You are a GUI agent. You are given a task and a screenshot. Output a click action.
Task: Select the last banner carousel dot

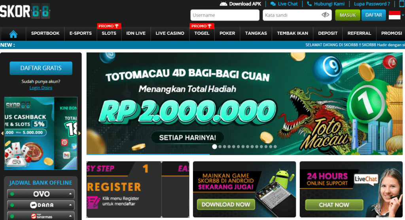275,146
